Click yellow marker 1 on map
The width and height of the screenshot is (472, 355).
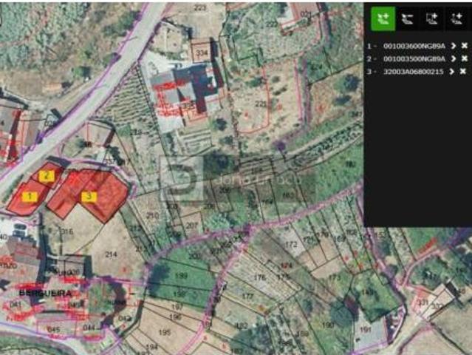point(30,197)
